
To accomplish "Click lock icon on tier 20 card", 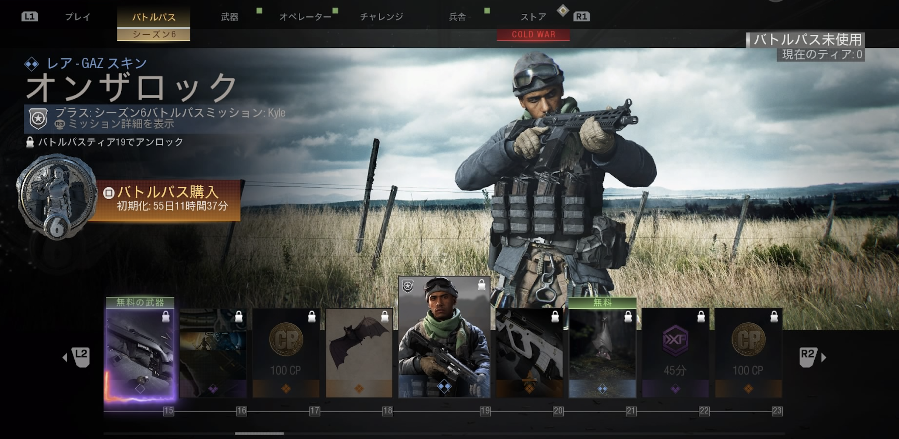I will [x=555, y=316].
